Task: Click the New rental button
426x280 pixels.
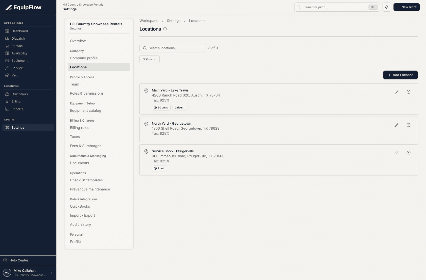Action: tap(406, 7)
